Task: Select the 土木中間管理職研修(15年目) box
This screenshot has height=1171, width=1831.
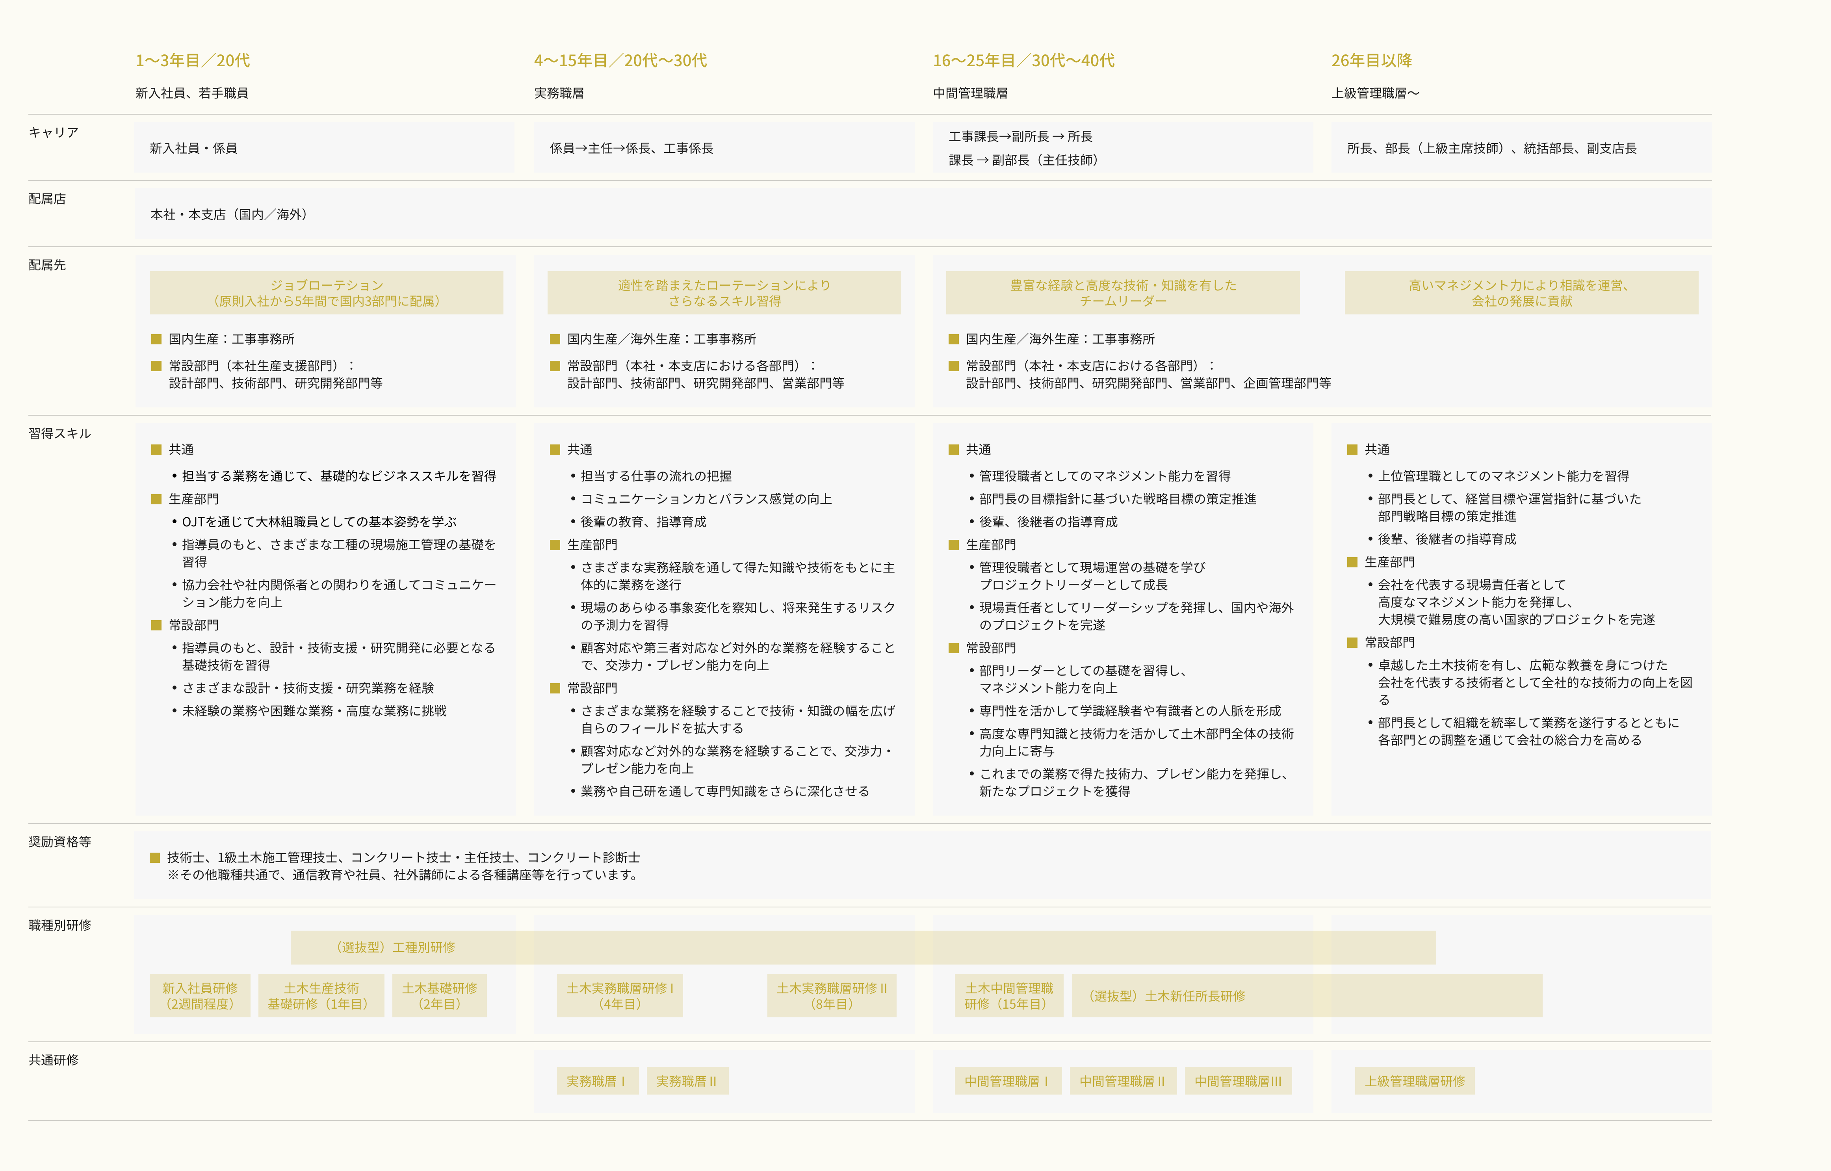Action: [1008, 995]
